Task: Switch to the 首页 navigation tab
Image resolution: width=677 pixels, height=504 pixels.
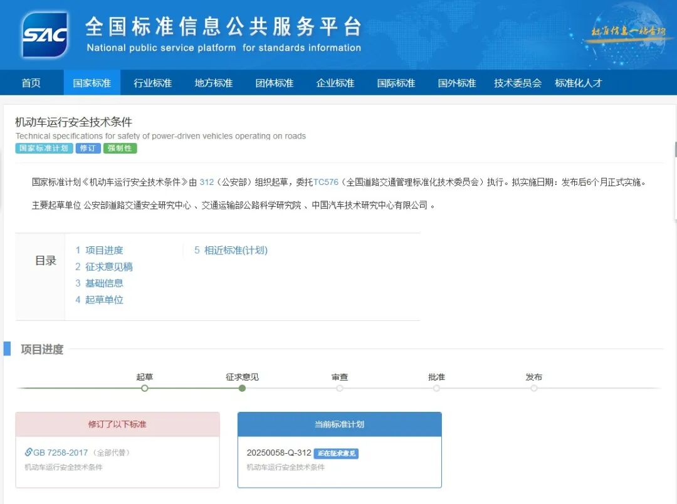Action: click(31, 82)
